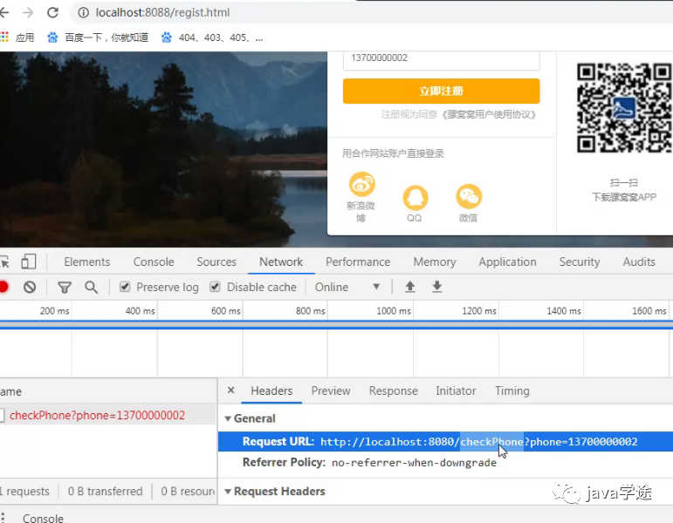
Task: Uncheck the Preserve log checkbox
Action: [x=125, y=287]
